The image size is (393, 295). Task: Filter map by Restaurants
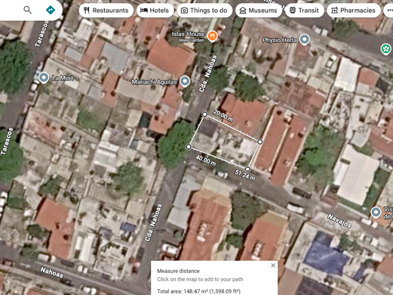click(106, 10)
